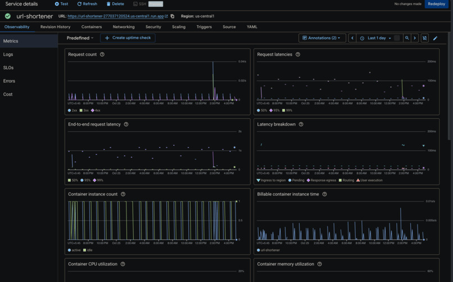Open help for Container memory utilization
453x282 pixels.
[x=320, y=264]
